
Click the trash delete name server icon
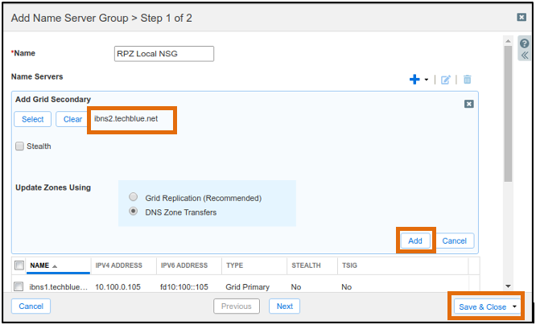click(x=467, y=80)
